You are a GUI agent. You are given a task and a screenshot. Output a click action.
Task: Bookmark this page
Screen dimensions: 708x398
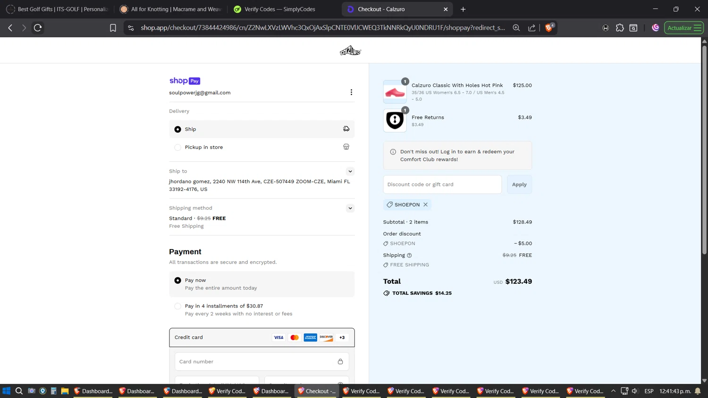click(x=113, y=28)
